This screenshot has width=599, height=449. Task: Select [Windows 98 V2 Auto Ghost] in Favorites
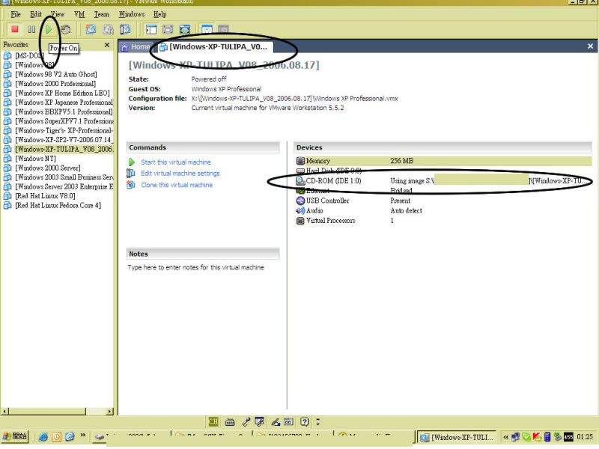tap(55, 74)
